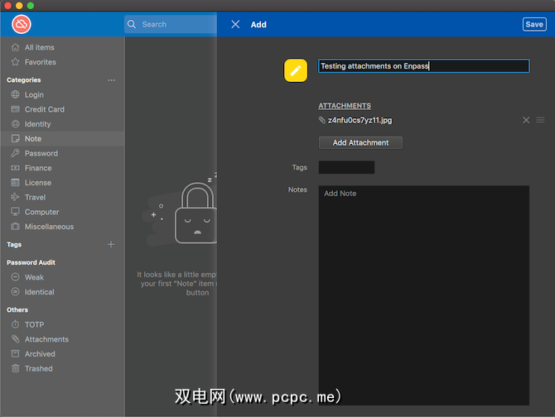Viewport: 555px width, 417px height.
Task: Click the note title text field
Action: pyautogui.click(x=423, y=66)
